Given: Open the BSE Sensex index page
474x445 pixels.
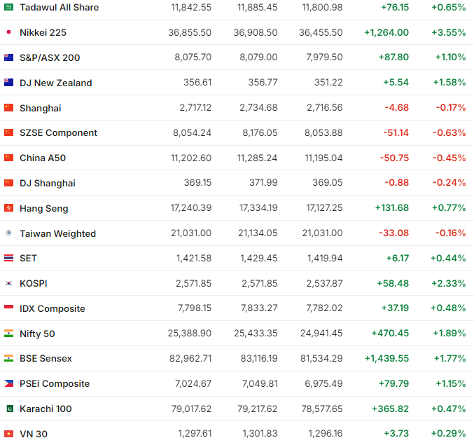Looking at the screenshot, I should click(x=46, y=359).
